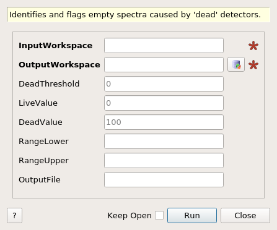
Task: Click the OutputWorkspace label
Action: [59, 65]
